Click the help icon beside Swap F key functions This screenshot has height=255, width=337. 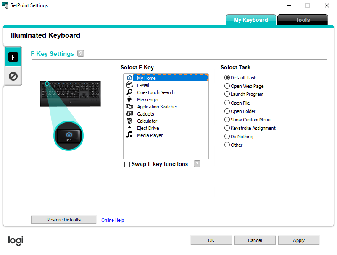point(197,164)
